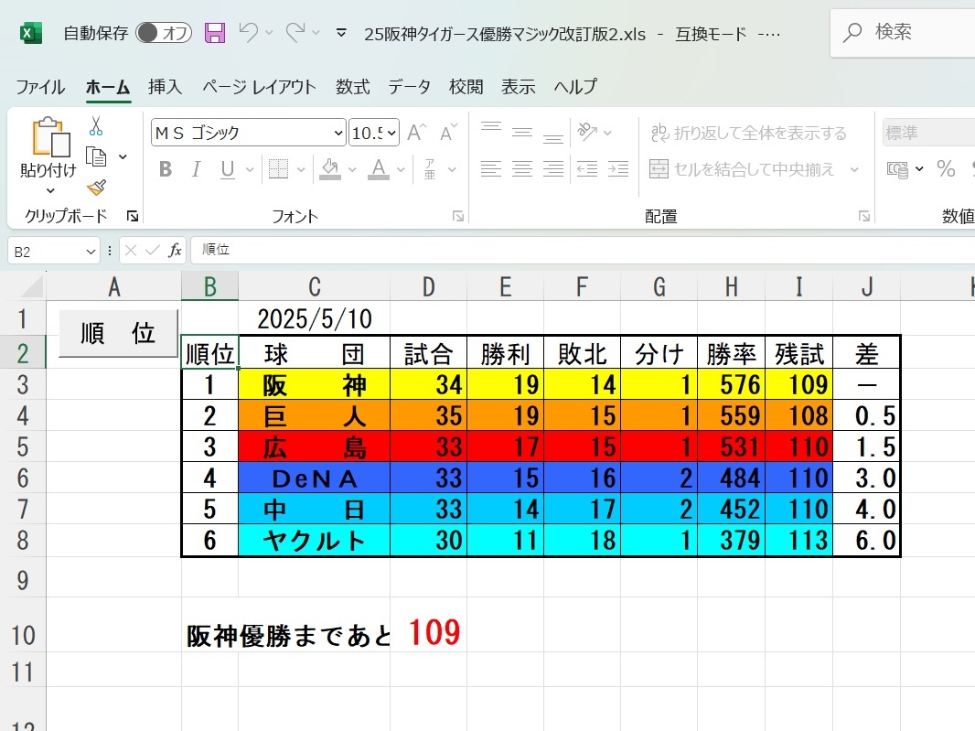Click the Excel application logo icon

(x=31, y=33)
